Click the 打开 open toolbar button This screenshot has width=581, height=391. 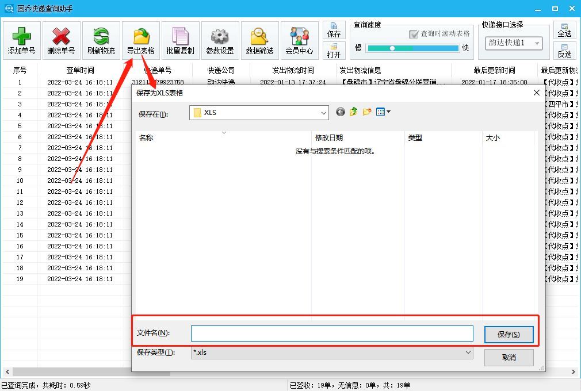(334, 51)
